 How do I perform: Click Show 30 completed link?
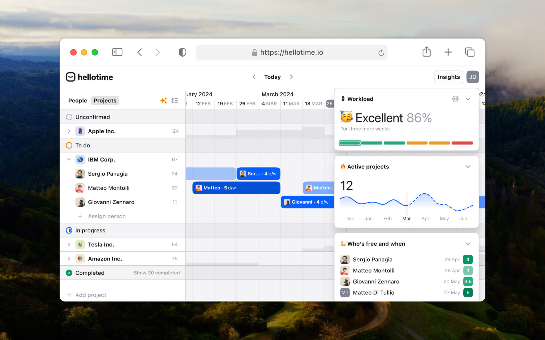pos(156,273)
